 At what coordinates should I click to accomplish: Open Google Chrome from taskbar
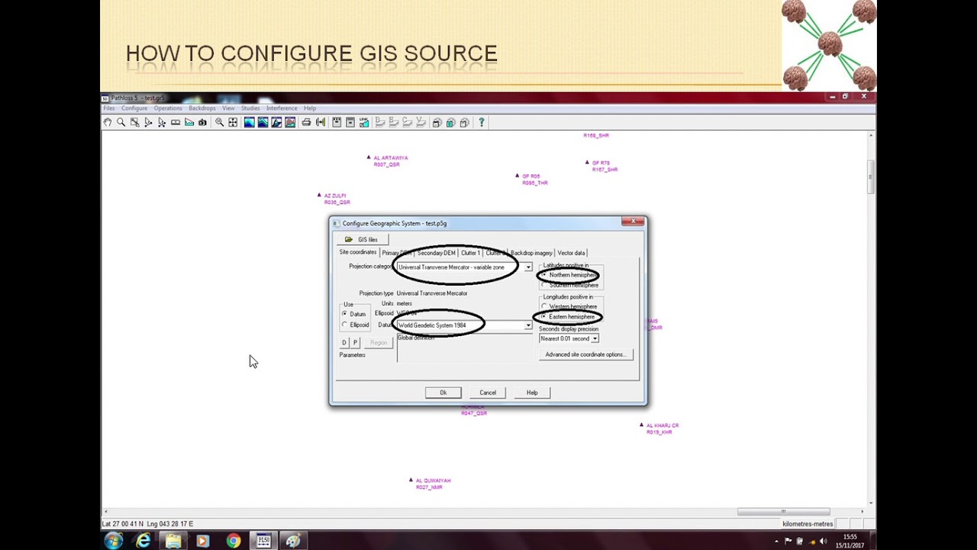[x=233, y=541]
